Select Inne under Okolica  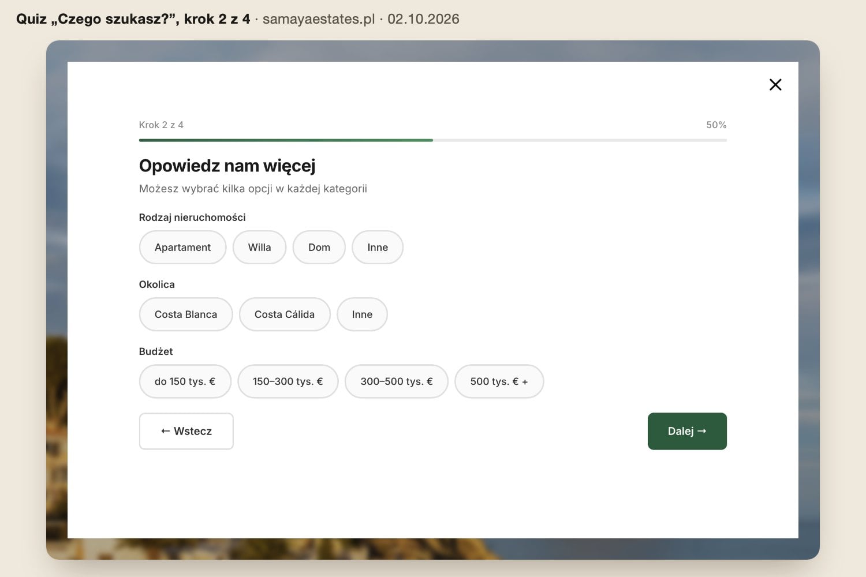362,314
